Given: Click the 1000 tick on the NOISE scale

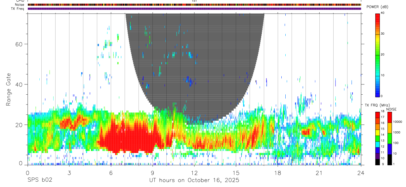Looking at the screenshot, I should 397,132.
